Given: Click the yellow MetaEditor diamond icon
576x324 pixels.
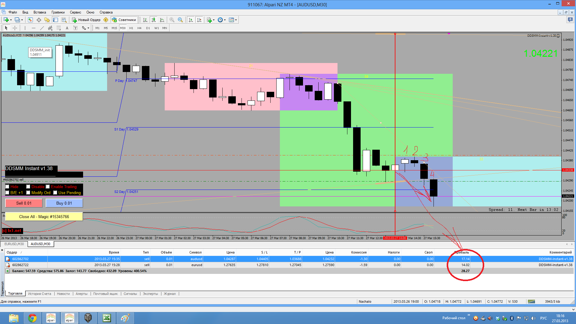Looking at the screenshot, I should pos(106,20).
